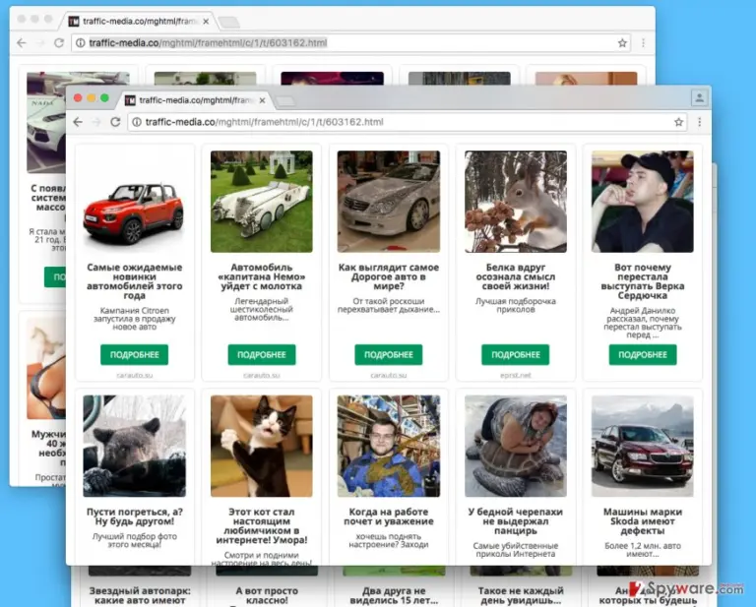
Task: Open silver Mercedes thumbnail
Action: [x=389, y=202]
